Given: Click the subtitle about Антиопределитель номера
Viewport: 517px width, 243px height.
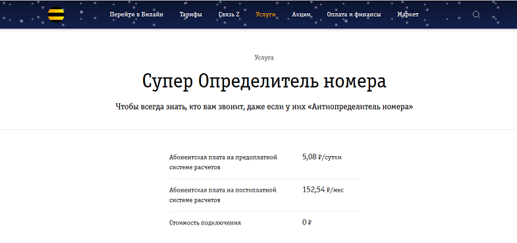Looking at the screenshot, I should pyautogui.click(x=264, y=107).
